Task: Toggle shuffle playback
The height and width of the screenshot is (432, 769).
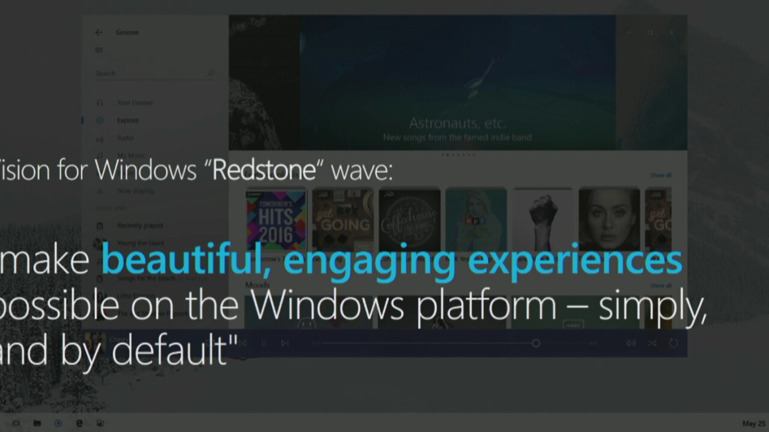Action: 652,343
